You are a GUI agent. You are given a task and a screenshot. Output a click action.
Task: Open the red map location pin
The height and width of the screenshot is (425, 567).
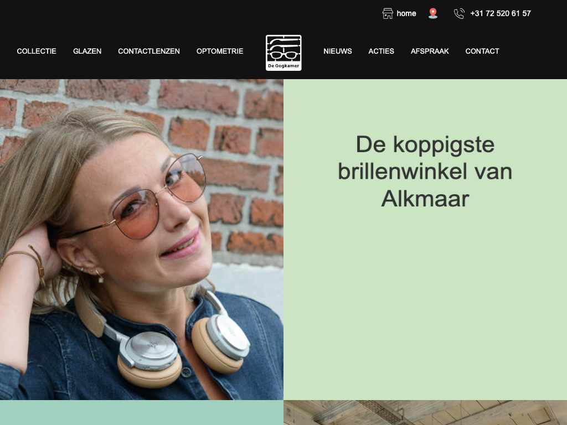[433, 13]
